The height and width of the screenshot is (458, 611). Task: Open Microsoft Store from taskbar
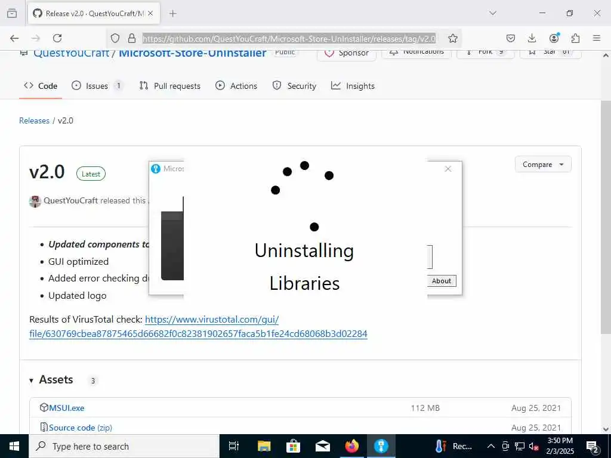point(293,446)
